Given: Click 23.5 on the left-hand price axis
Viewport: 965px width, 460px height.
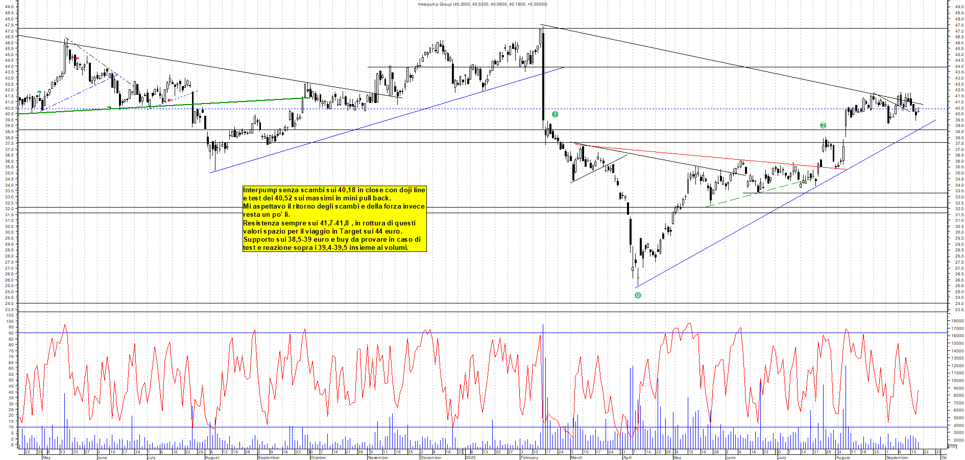Looking at the screenshot, I should point(9,310).
